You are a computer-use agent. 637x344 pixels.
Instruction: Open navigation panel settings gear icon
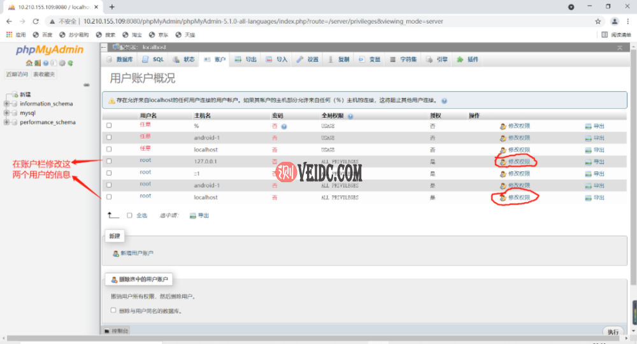pos(62,63)
